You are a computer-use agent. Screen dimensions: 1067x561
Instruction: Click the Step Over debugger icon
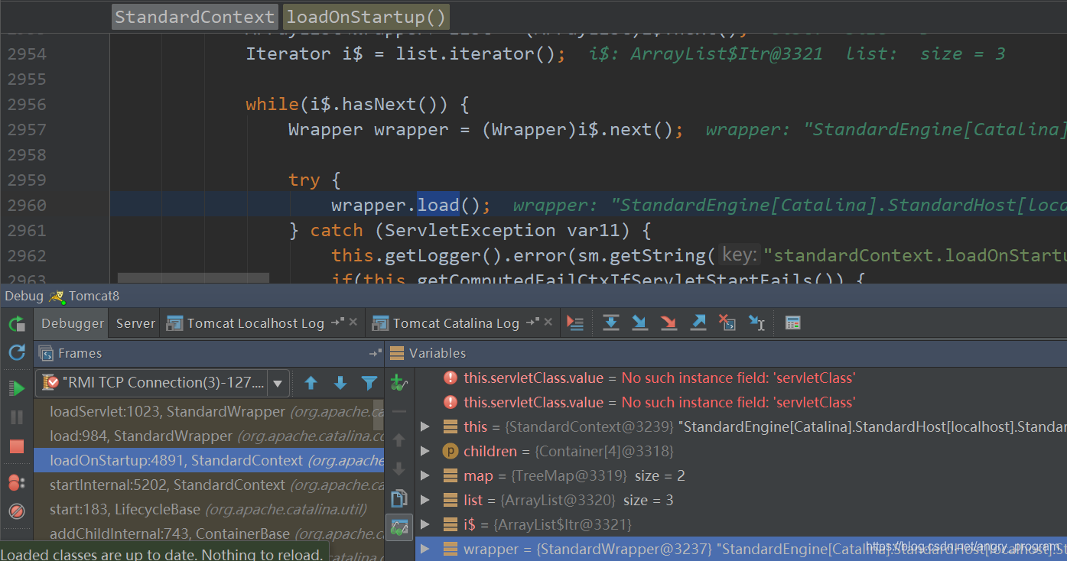pos(610,323)
